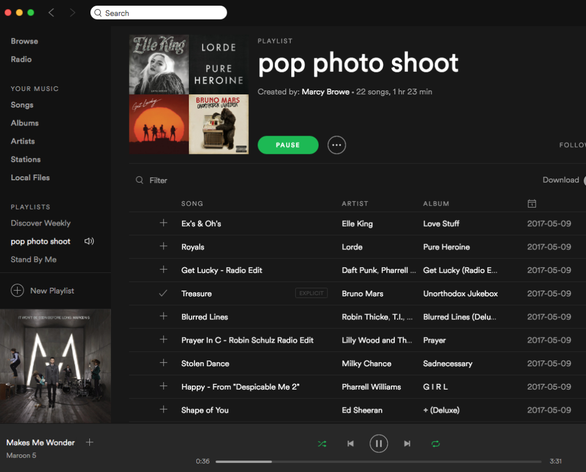This screenshot has height=472, width=586.
Task: Open Marcy Browe's profile link
Action: [x=325, y=92]
